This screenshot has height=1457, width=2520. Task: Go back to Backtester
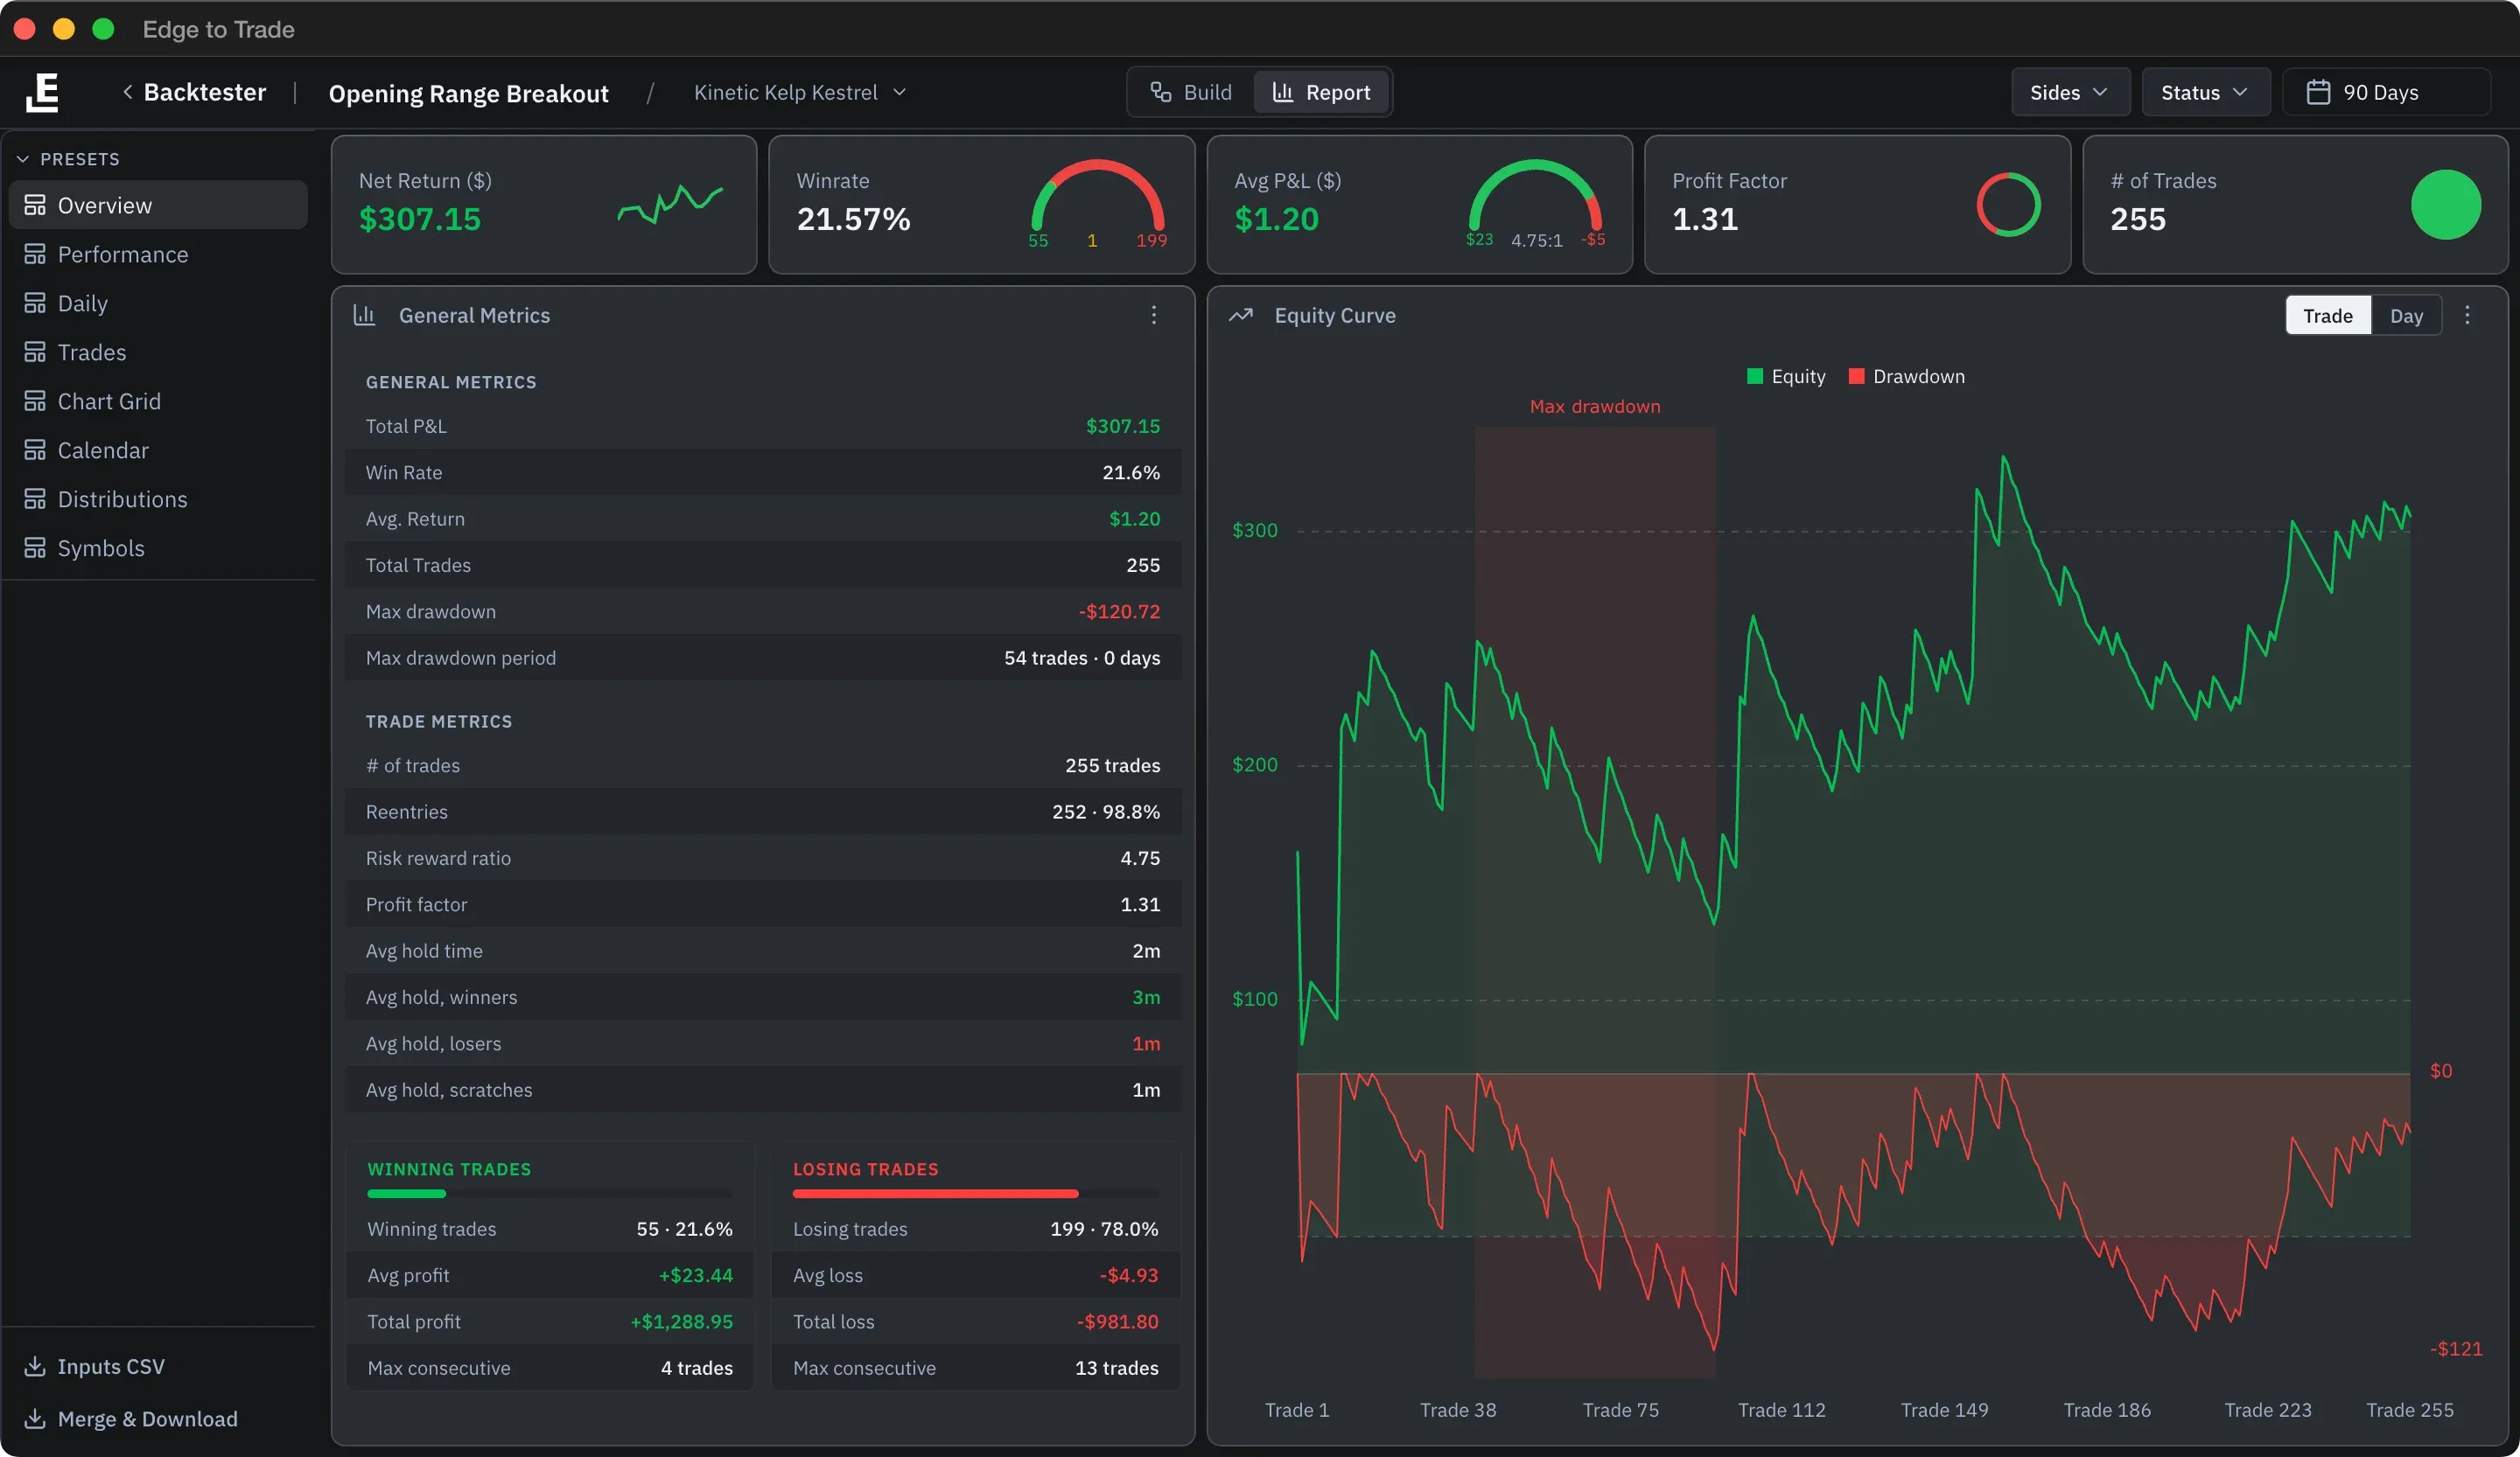click(194, 92)
